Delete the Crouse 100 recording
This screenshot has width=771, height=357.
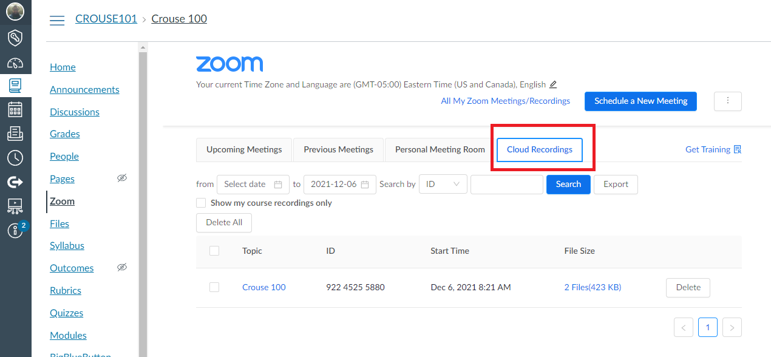pyautogui.click(x=688, y=287)
